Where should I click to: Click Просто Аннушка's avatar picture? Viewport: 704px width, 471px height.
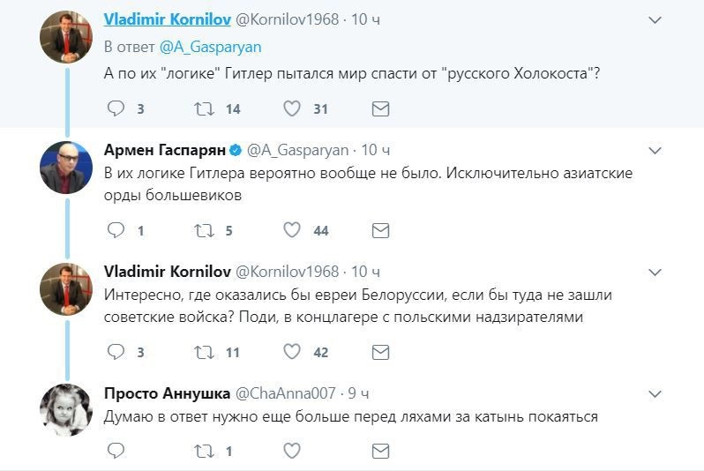[66, 410]
